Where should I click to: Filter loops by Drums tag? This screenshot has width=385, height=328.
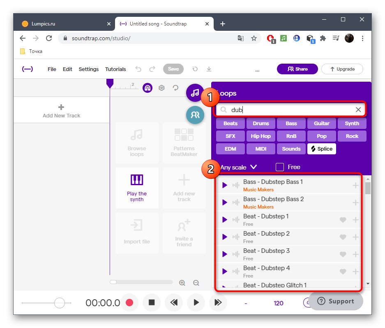(x=261, y=124)
